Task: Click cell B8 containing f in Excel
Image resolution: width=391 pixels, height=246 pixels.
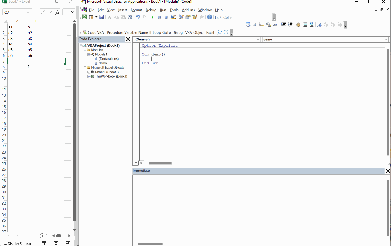Action: (x=36, y=67)
